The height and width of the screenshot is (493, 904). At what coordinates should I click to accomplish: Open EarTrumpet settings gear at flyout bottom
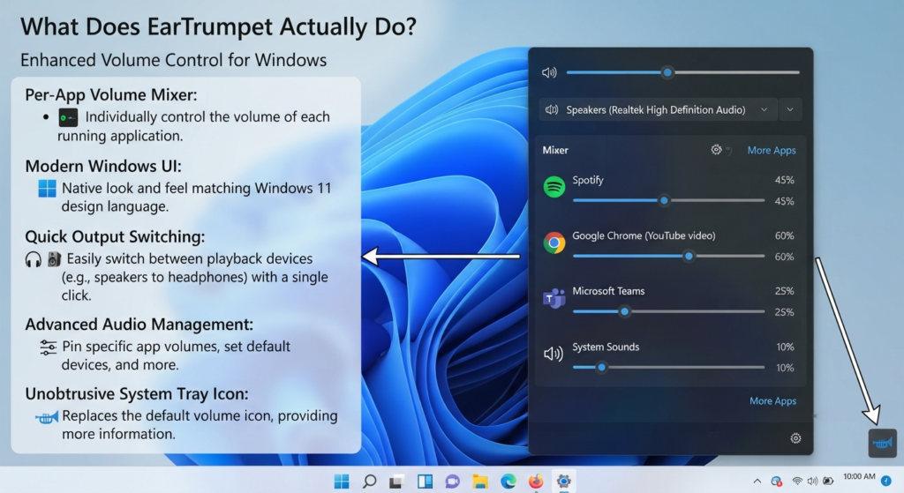coord(795,438)
